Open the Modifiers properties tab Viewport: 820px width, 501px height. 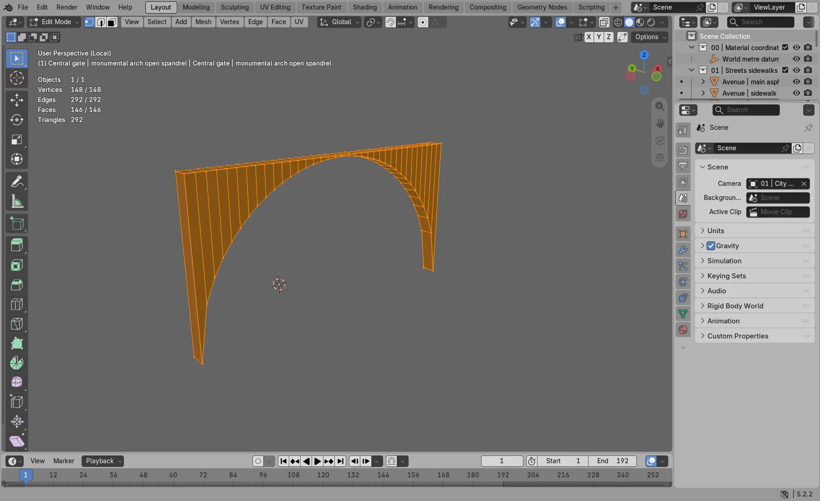click(683, 250)
